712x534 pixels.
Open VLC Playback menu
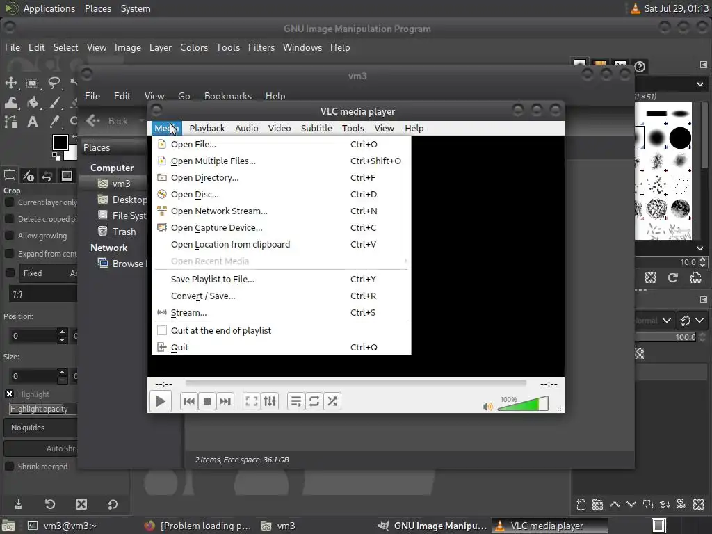pos(207,129)
